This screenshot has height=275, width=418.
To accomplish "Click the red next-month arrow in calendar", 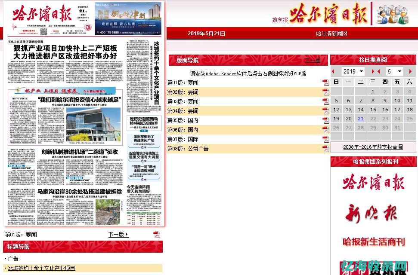I will pos(410,71).
